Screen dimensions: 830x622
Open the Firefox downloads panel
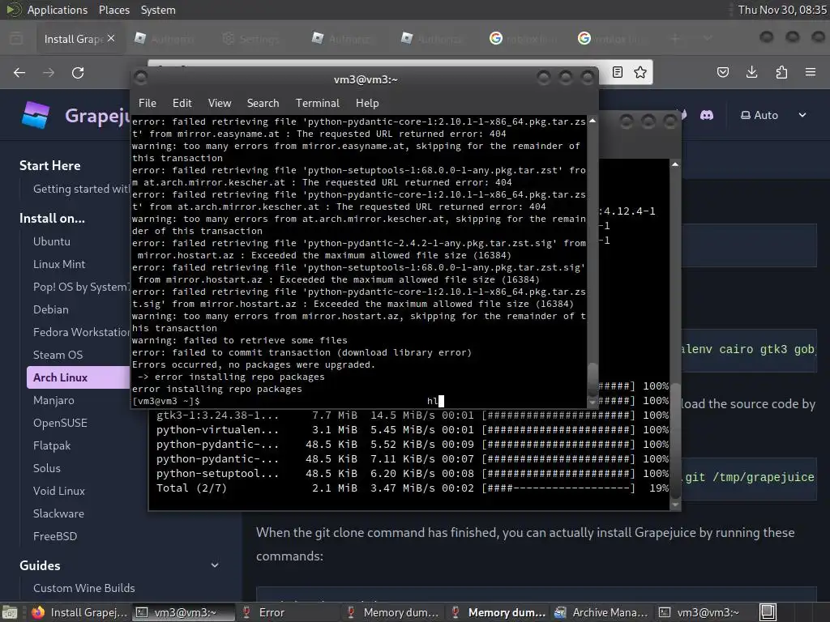[x=751, y=72]
